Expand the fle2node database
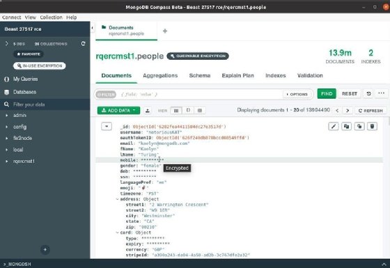This screenshot has width=390, height=268. click(7, 139)
